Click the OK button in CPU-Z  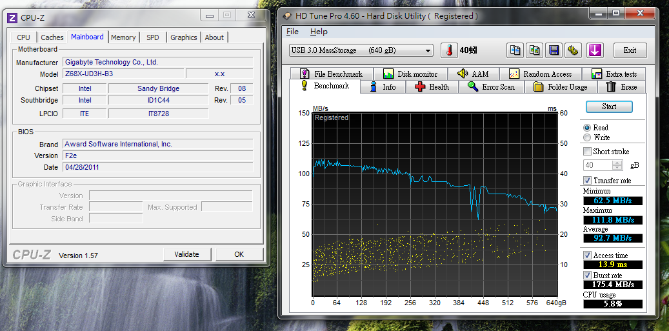coord(239,254)
